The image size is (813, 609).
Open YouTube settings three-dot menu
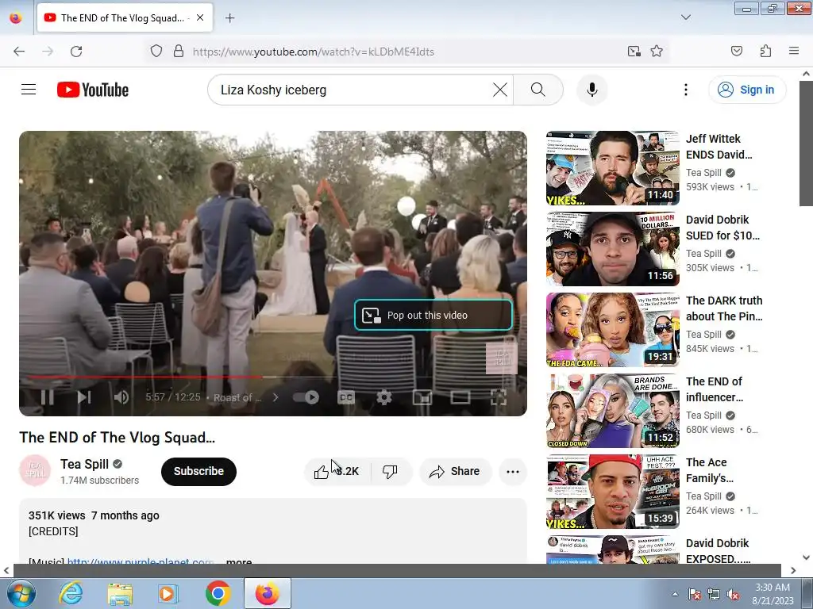[x=685, y=90]
